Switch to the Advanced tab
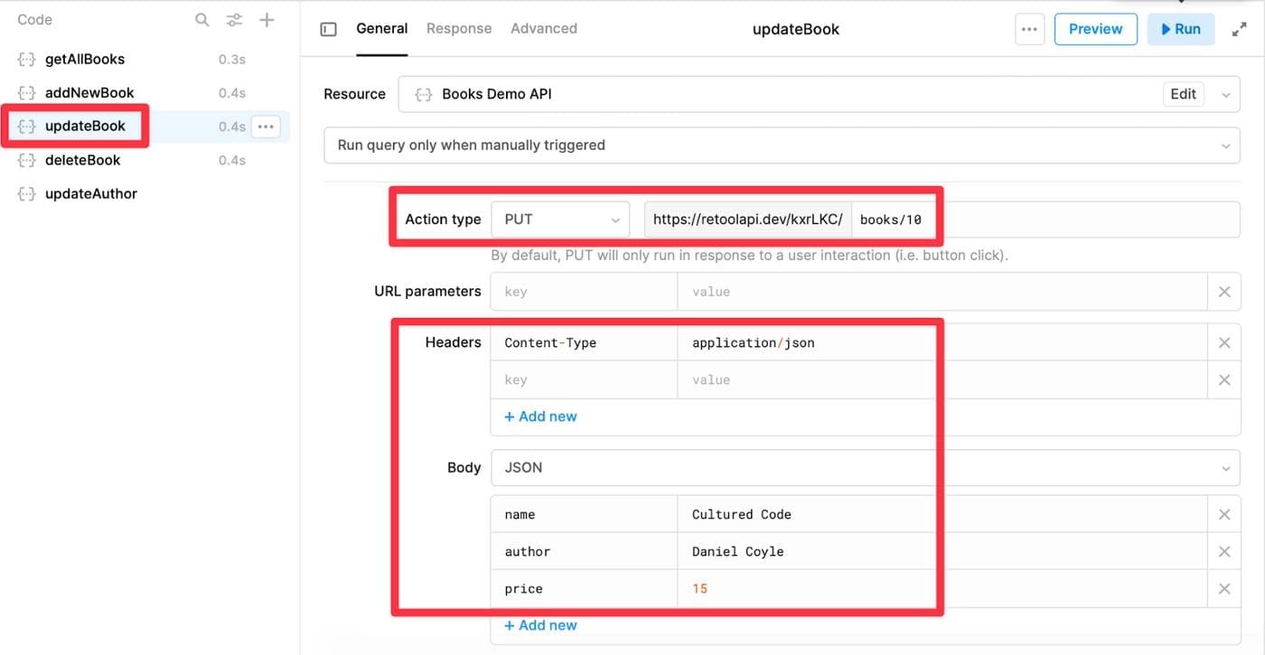 [544, 29]
